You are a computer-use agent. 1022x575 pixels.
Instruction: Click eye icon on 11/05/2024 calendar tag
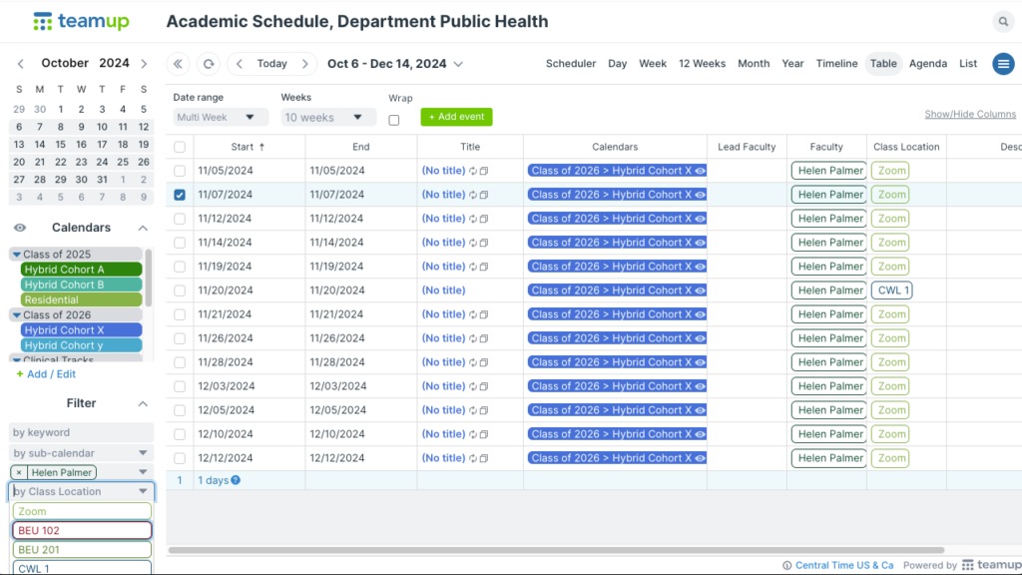[700, 171]
